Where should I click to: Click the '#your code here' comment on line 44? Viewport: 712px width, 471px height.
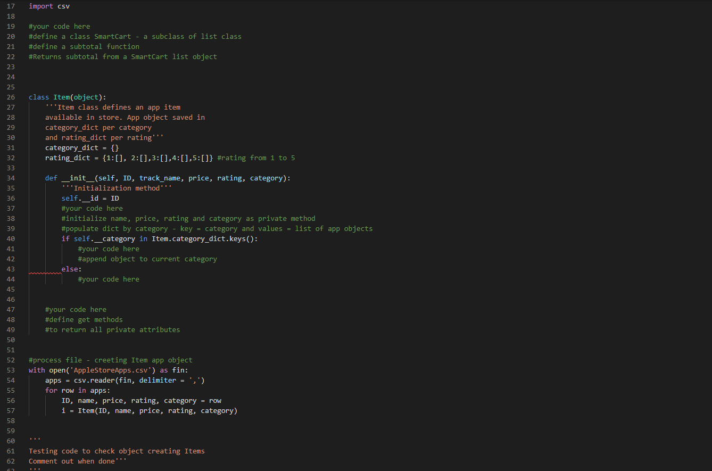[109, 279]
